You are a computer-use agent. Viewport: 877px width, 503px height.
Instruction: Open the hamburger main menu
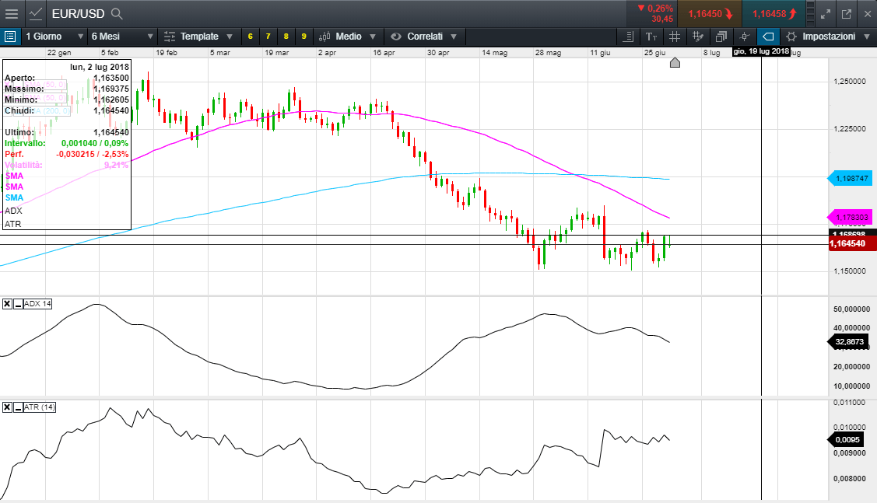click(12, 13)
